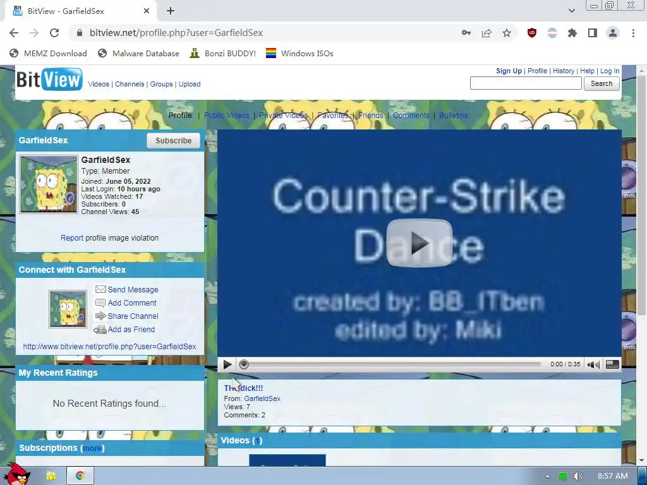Open a new browser tab

click(x=171, y=11)
